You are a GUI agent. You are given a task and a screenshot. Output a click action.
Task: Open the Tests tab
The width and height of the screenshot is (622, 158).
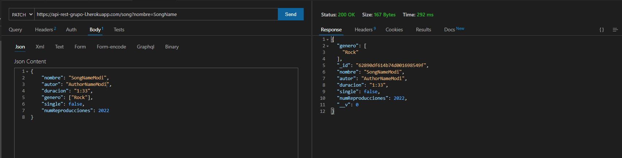pos(119,29)
